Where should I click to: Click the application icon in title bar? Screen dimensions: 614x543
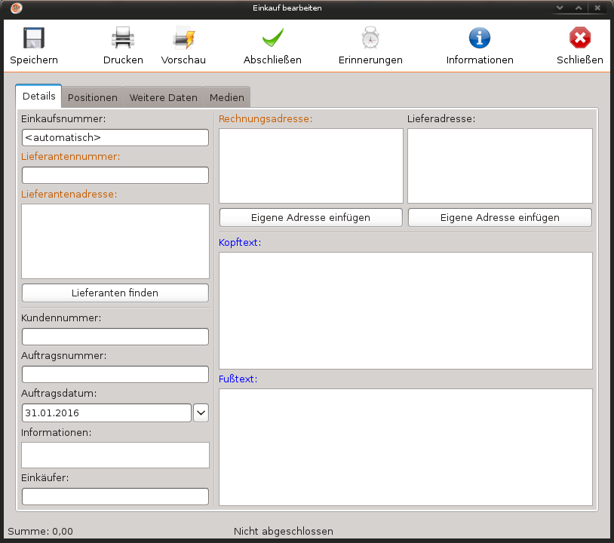click(x=17, y=8)
